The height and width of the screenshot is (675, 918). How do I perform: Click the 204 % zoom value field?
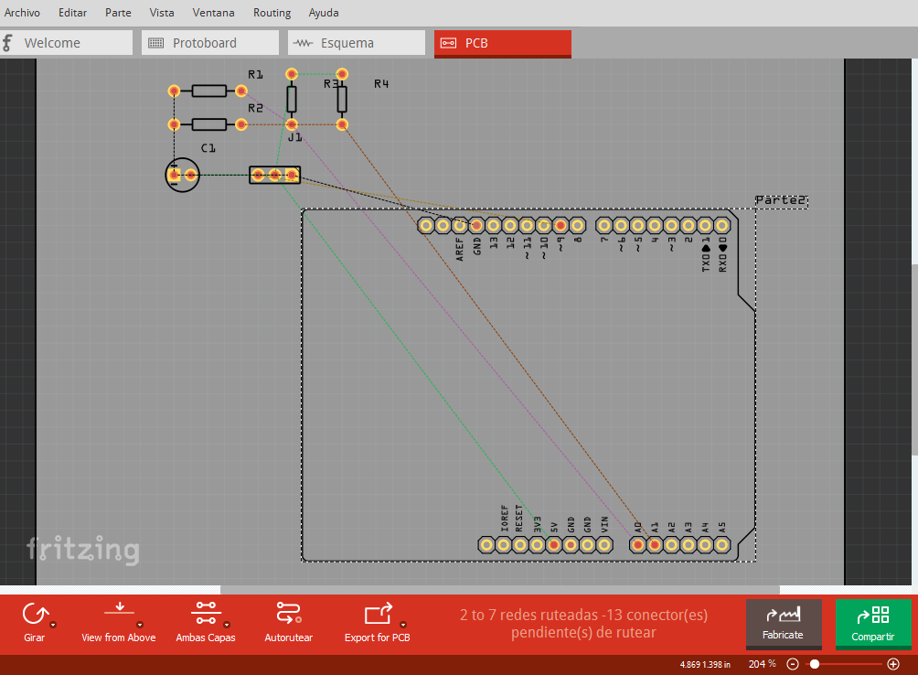point(762,664)
